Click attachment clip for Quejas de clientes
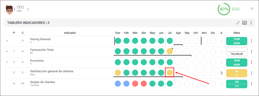Viewport: 259px width, 96px height. pos(222,84)
